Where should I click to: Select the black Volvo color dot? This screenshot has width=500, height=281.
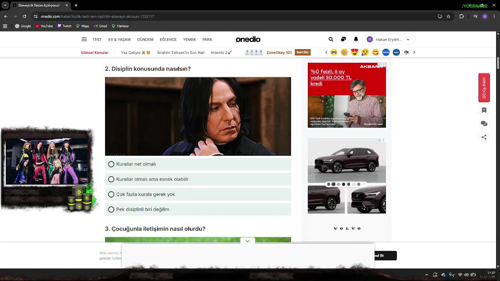[343, 184]
